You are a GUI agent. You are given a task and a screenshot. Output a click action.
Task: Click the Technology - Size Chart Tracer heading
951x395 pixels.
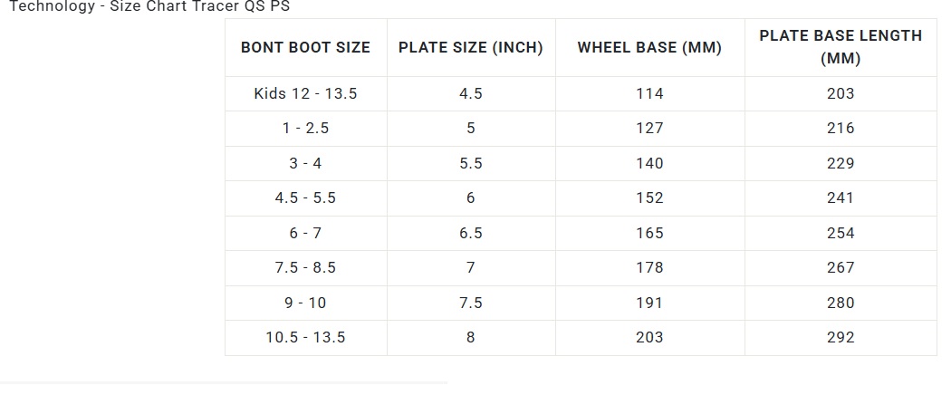point(149,5)
